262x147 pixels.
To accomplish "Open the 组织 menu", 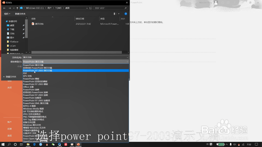I will [x=7, y=14].
